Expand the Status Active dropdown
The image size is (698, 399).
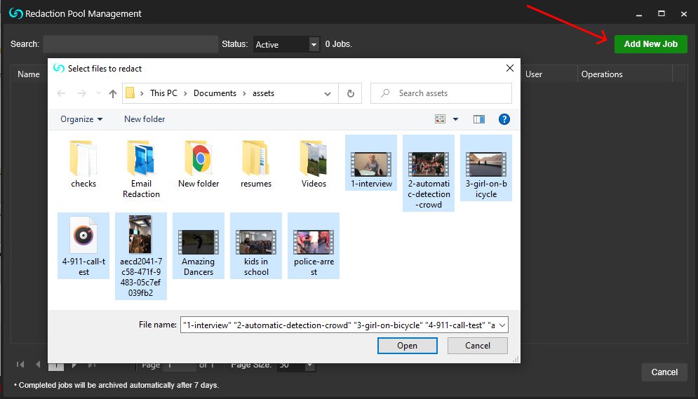[314, 44]
